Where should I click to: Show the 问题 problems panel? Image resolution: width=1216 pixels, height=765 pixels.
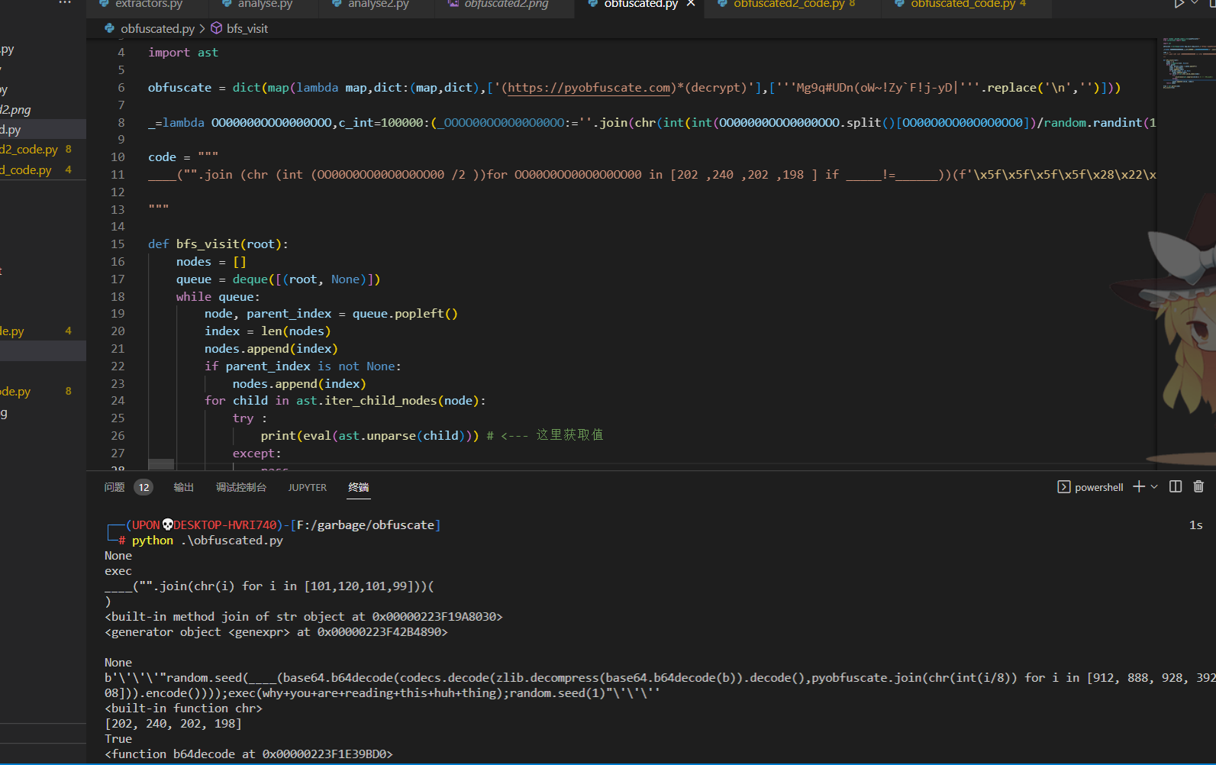coord(115,487)
